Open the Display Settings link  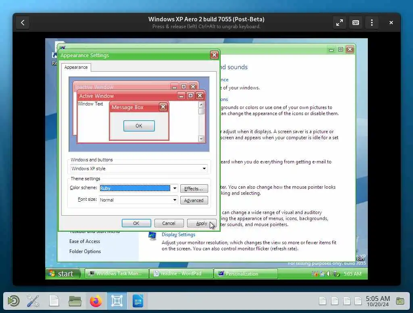coord(178,235)
